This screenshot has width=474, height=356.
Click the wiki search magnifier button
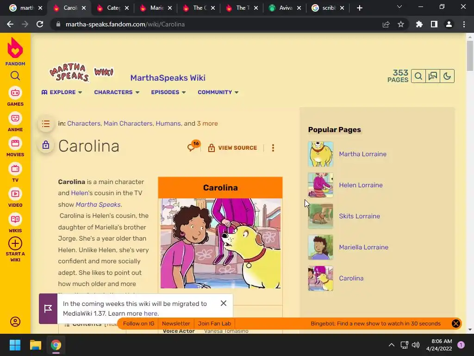[x=418, y=76]
